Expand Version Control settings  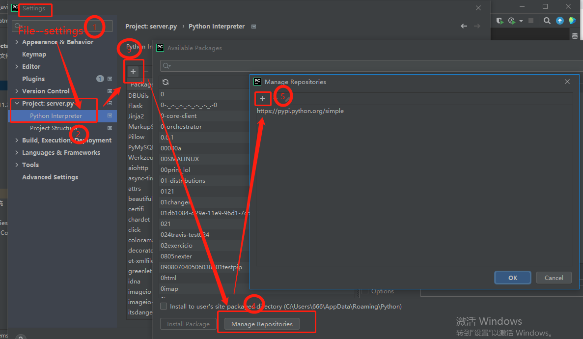pos(17,91)
